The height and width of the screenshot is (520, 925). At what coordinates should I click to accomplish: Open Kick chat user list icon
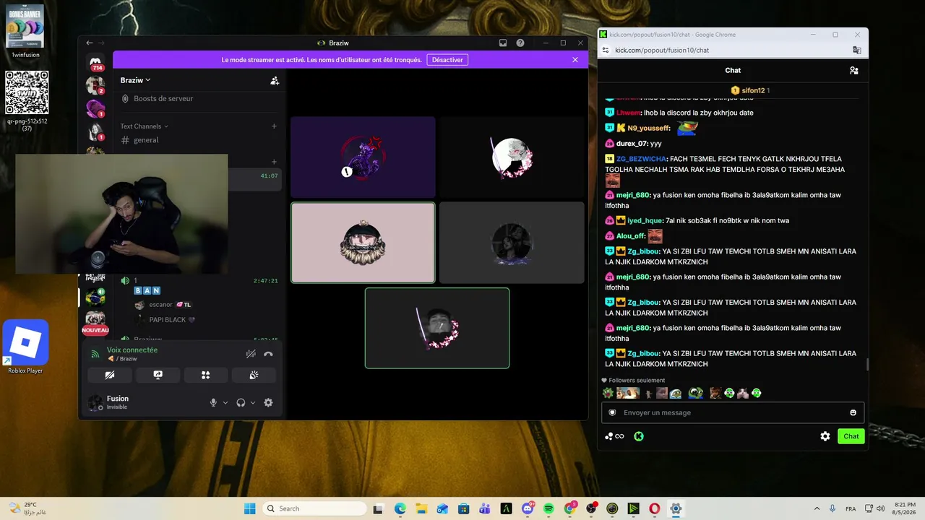click(854, 70)
